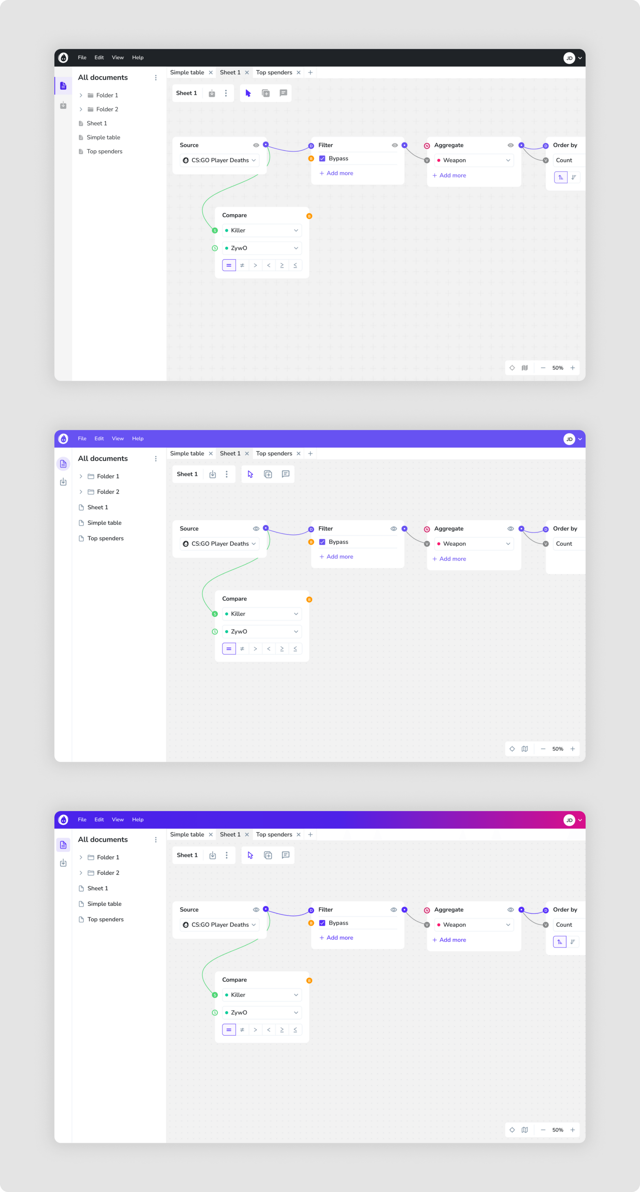Click the duplicate node tool icon
This screenshot has height=1192, width=640.
click(x=266, y=93)
